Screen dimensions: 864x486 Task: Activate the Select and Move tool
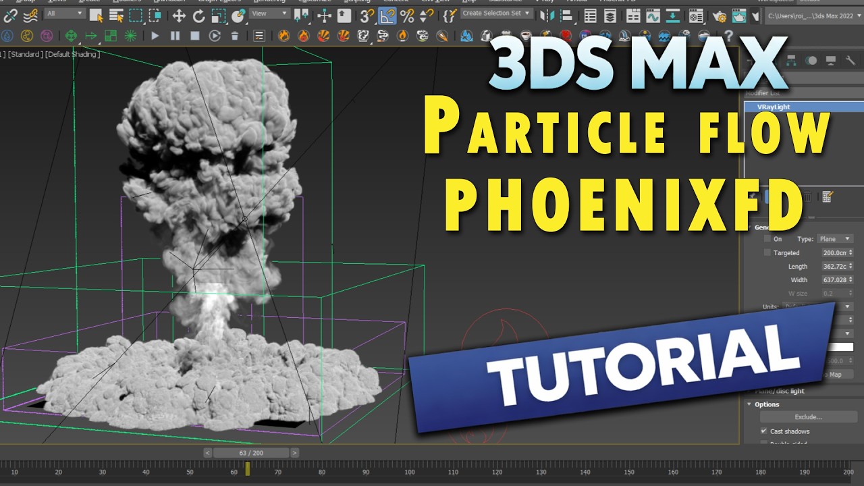[179, 16]
